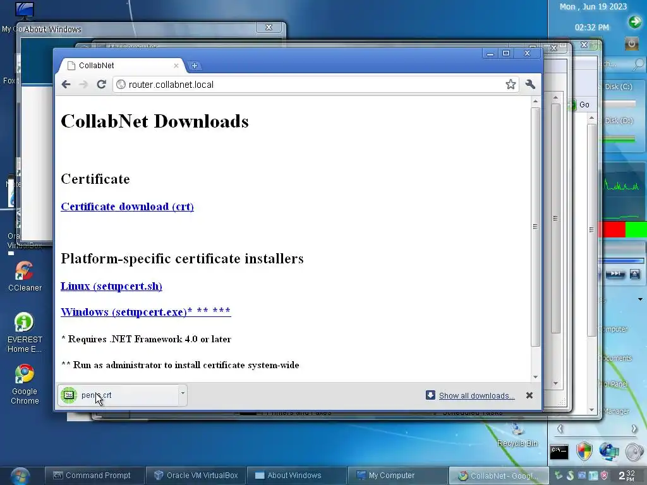Click the My Computer desktop icon

24,10
